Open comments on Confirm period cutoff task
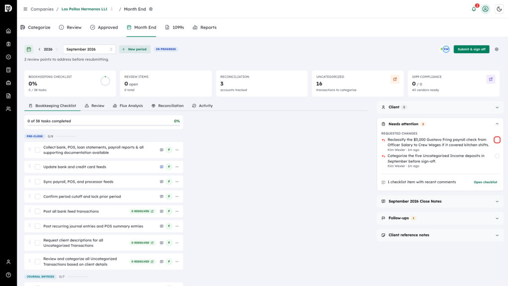This screenshot has height=286, width=508. coord(161,197)
